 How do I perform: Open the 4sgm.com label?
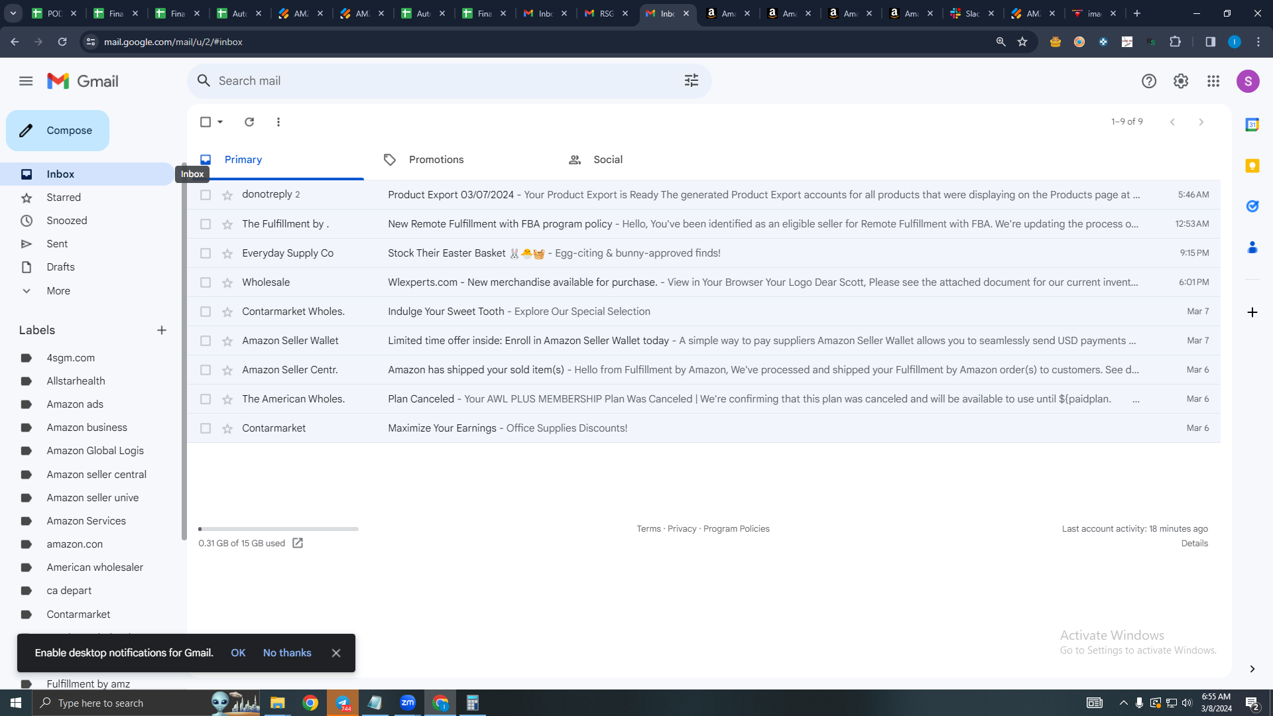tap(71, 358)
